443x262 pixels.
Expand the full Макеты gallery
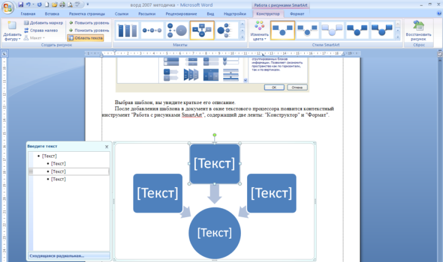[243, 37]
